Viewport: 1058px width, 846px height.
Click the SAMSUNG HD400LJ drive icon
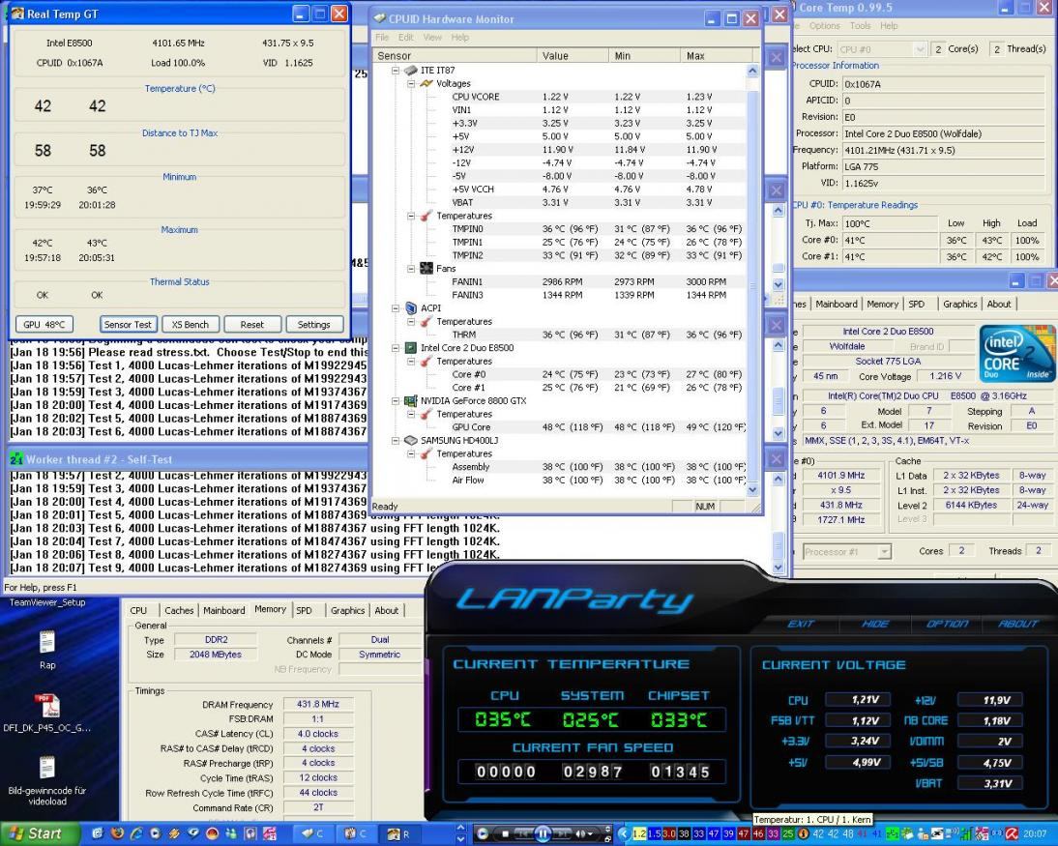(x=410, y=441)
